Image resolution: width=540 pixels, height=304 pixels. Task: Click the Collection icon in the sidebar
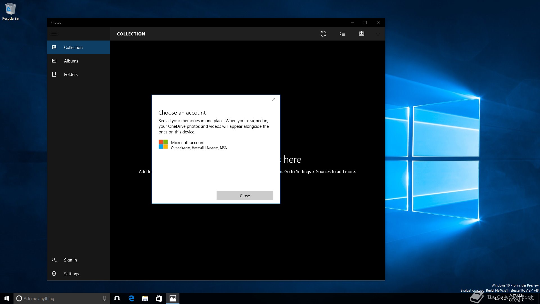point(54,47)
